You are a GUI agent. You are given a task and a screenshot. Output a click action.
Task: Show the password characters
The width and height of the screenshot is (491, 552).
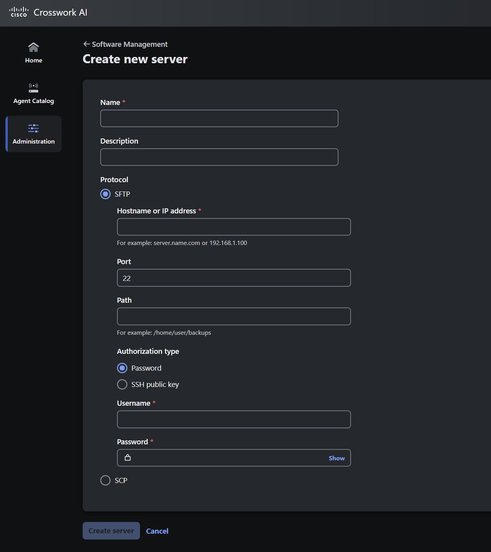click(x=337, y=458)
